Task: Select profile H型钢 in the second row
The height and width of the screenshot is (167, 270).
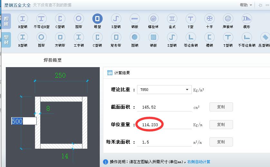Action: coord(23,40)
